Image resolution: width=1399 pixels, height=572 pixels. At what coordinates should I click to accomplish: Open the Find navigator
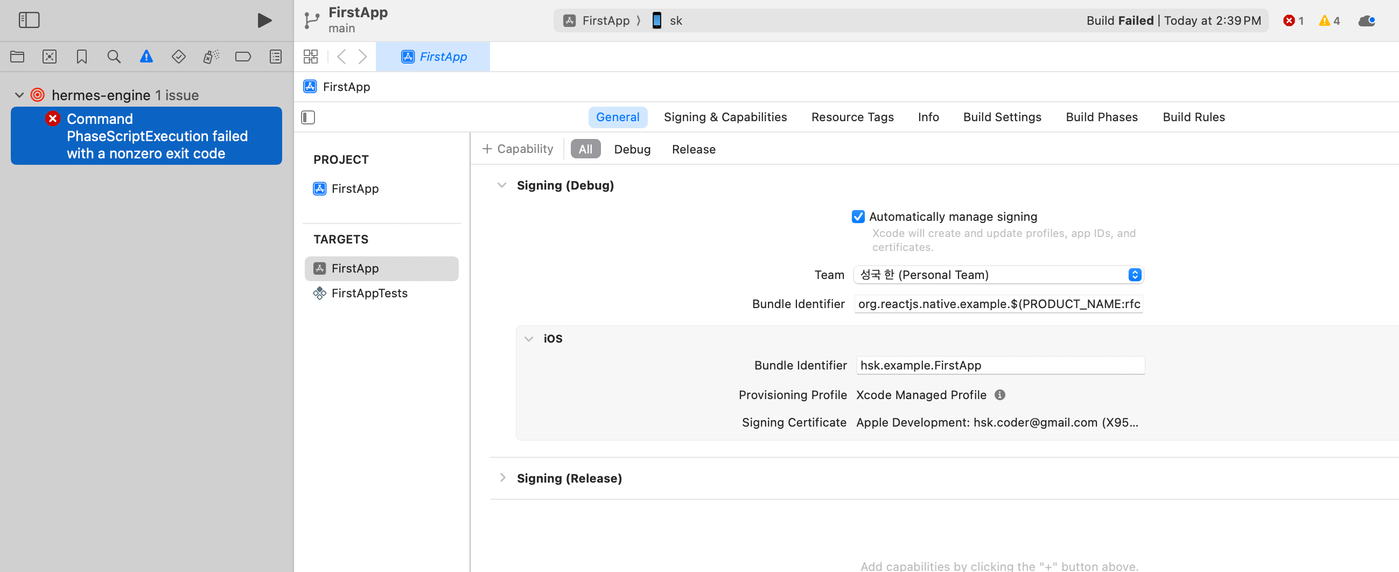pyautogui.click(x=114, y=57)
